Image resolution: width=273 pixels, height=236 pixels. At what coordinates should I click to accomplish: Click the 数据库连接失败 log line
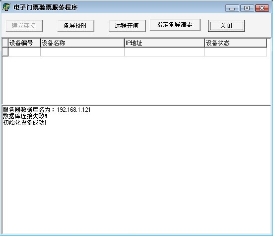[25, 116]
